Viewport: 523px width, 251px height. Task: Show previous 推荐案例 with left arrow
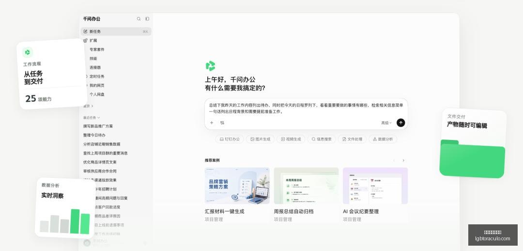[394, 160]
